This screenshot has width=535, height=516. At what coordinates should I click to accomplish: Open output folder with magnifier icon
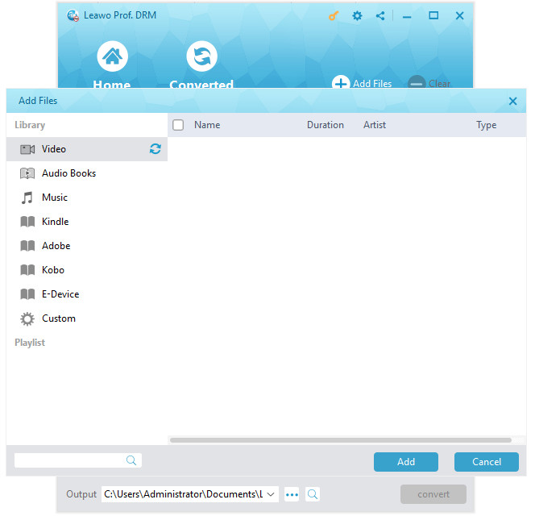point(312,494)
